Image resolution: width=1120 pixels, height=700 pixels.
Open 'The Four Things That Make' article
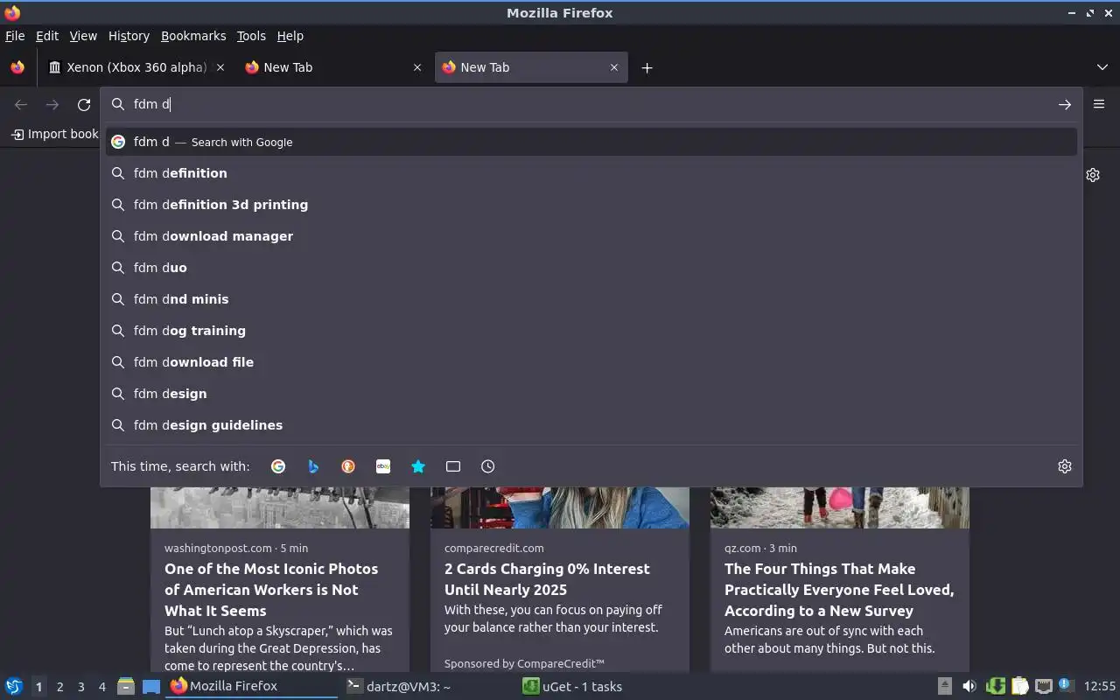pos(839,590)
